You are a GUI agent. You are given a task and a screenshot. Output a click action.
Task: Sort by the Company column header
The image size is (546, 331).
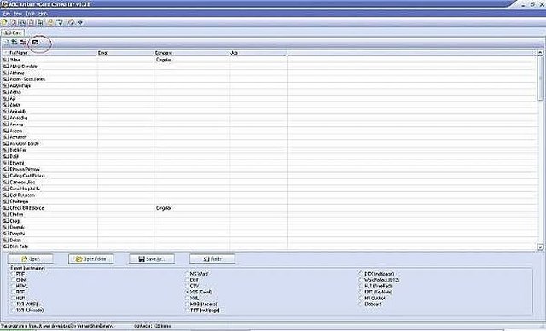tap(191, 53)
